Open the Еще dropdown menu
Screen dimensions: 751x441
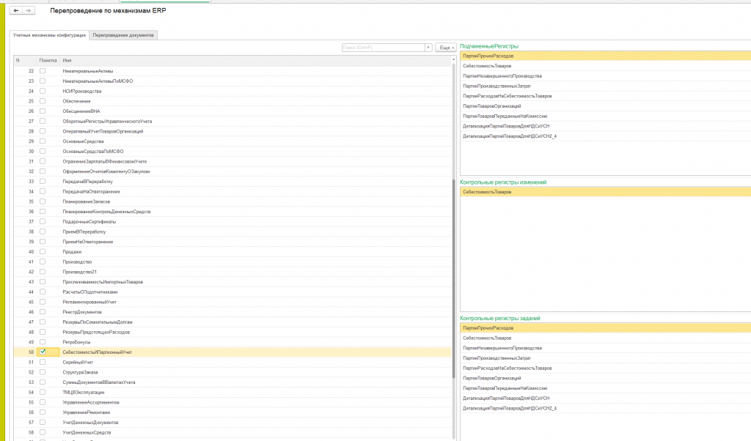coord(445,48)
